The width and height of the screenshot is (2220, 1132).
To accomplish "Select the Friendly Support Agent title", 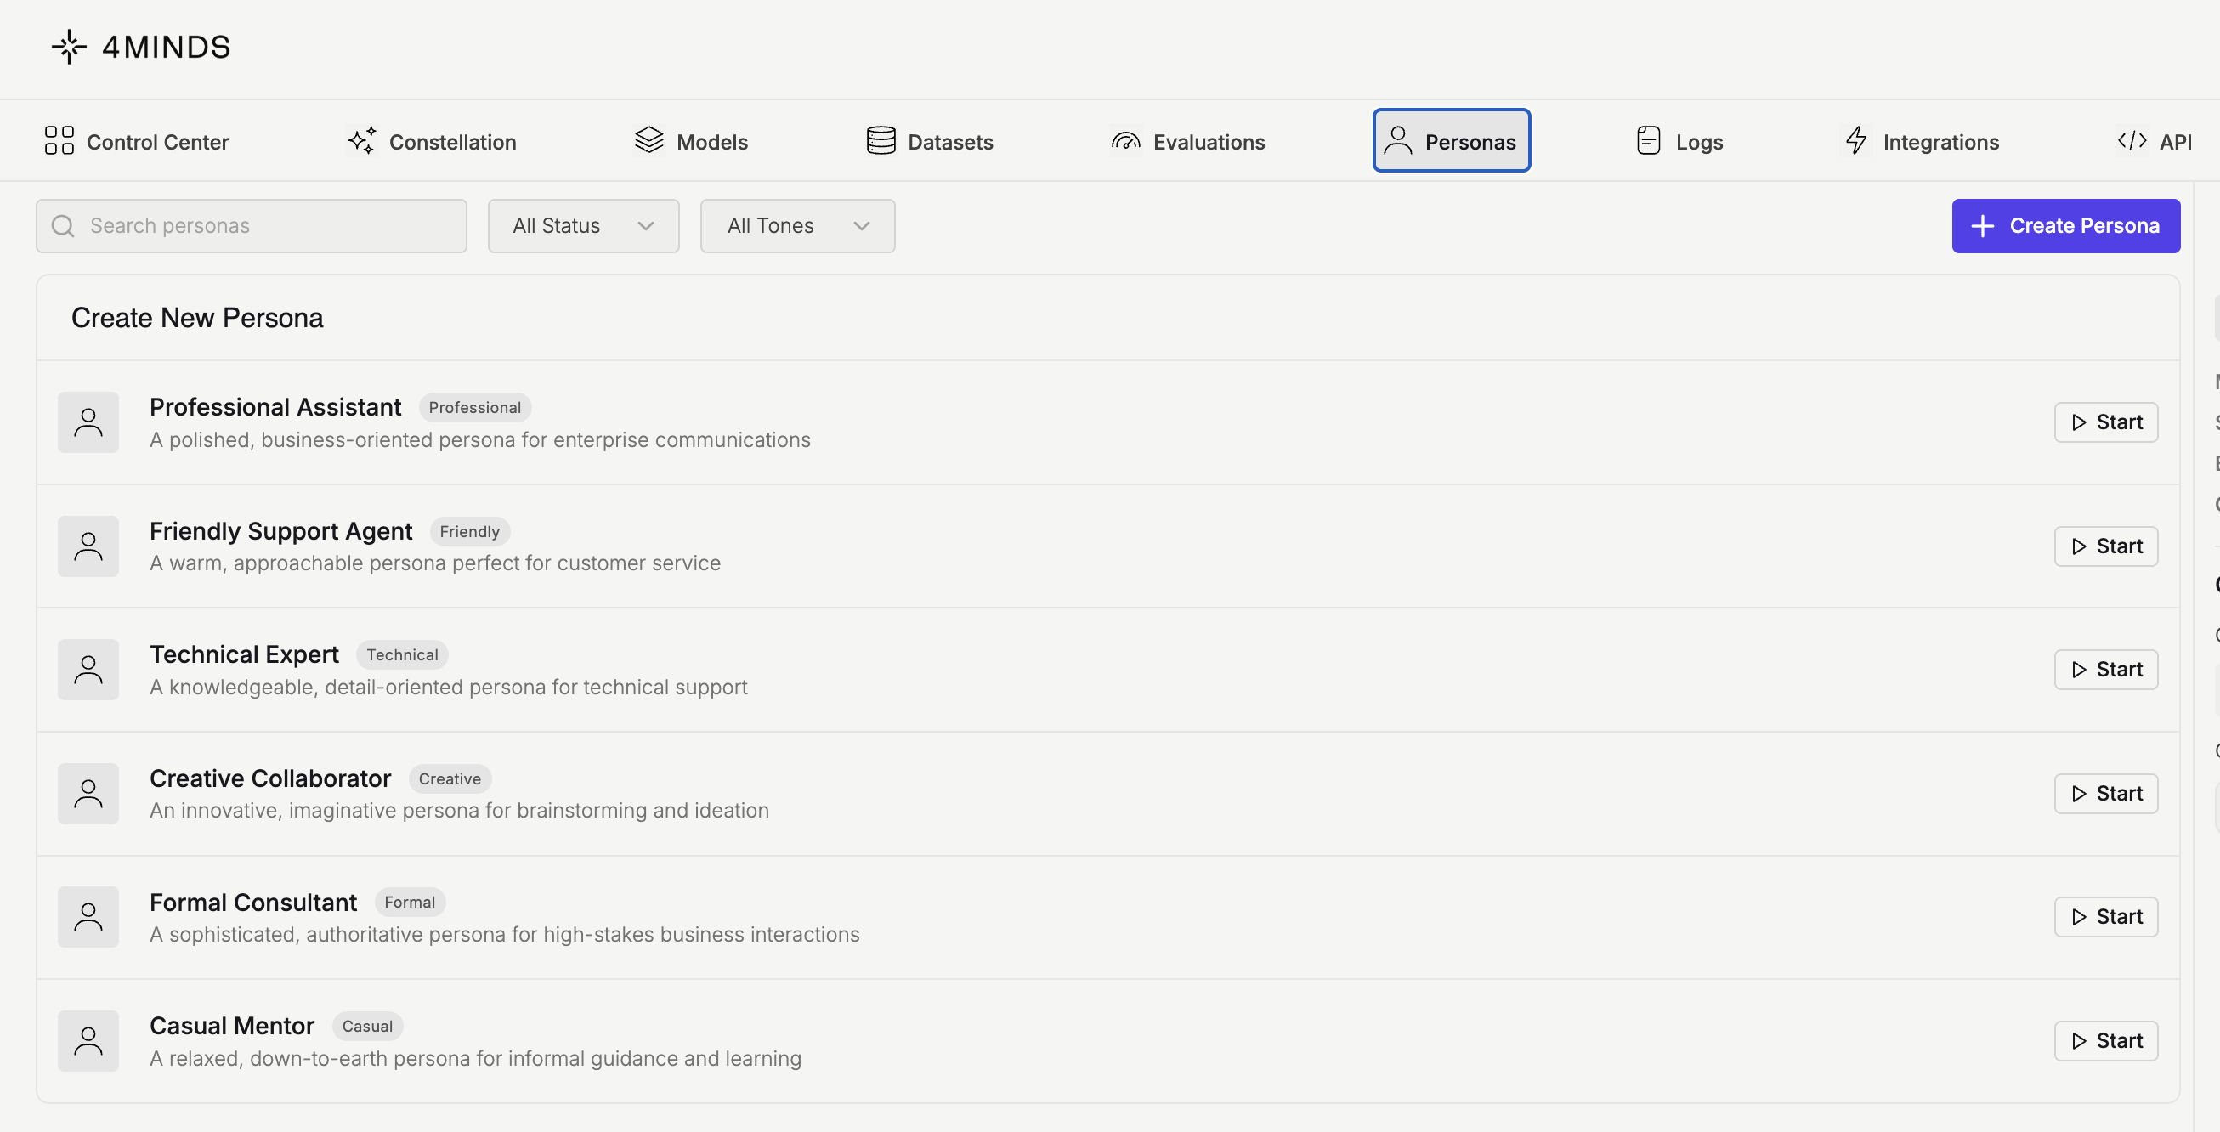I will (x=281, y=530).
